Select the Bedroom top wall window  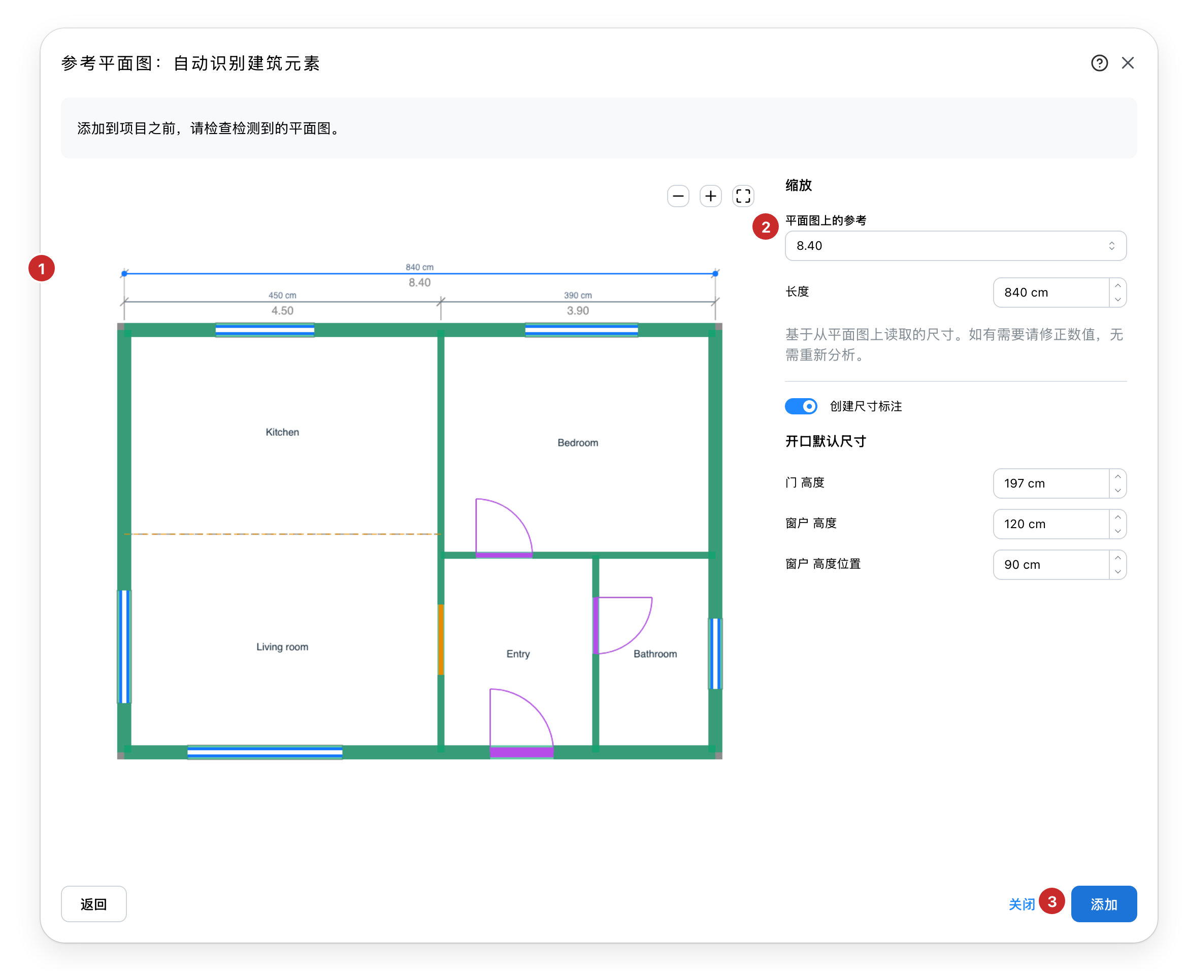pyautogui.click(x=581, y=330)
